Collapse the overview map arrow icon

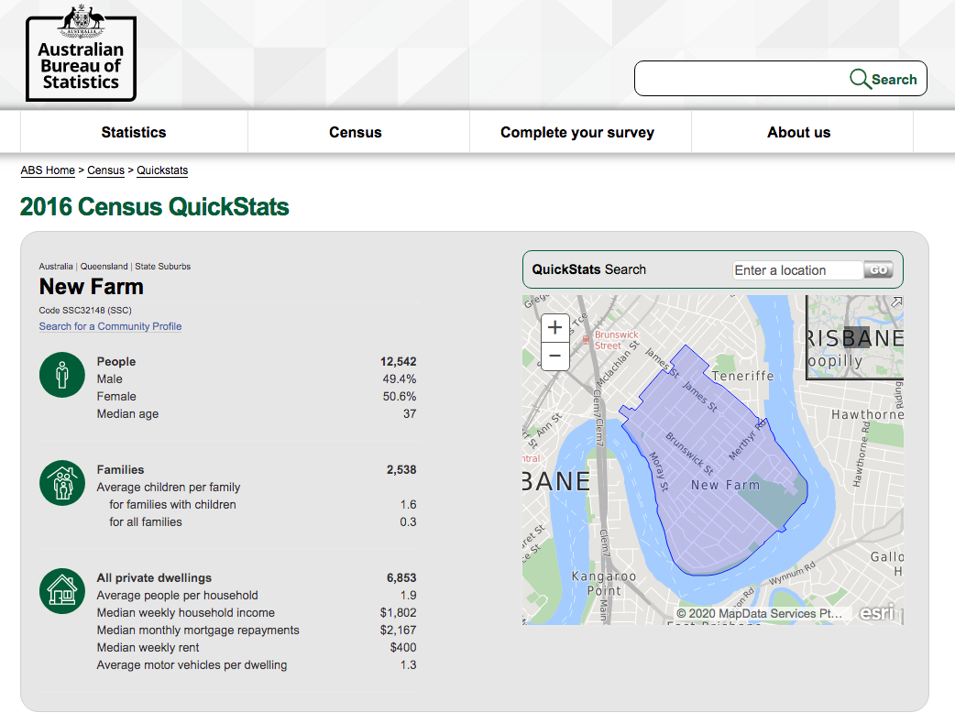(896, 302)
